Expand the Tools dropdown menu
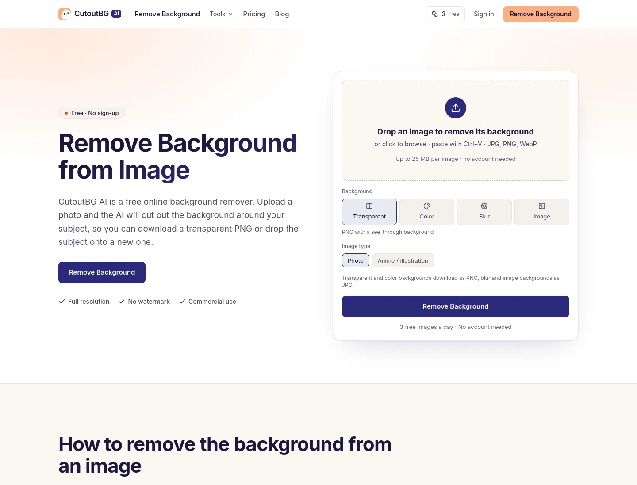637x485 pixels. tap(221, 14)
